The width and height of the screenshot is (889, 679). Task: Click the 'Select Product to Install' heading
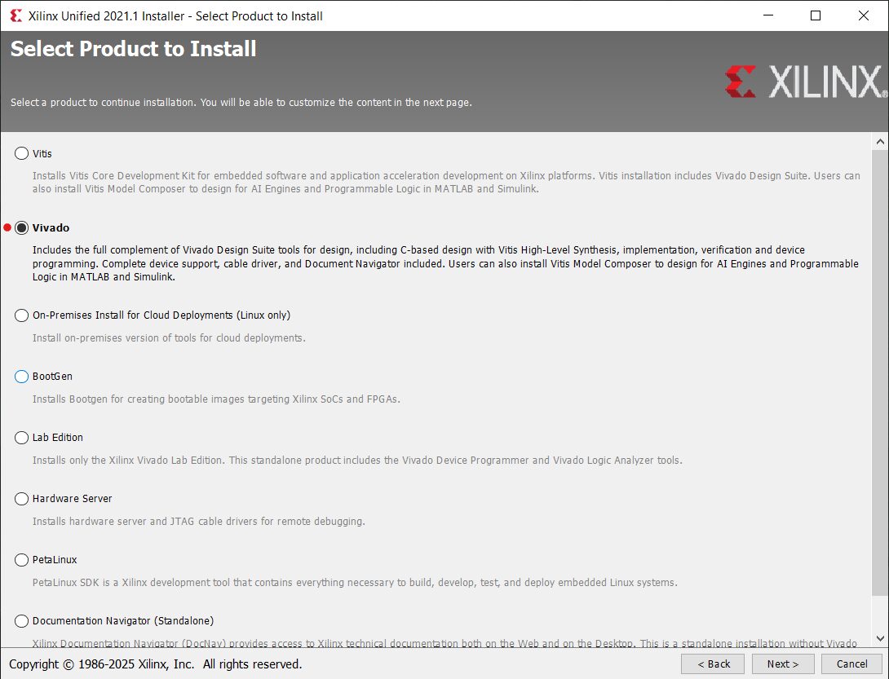133,49
